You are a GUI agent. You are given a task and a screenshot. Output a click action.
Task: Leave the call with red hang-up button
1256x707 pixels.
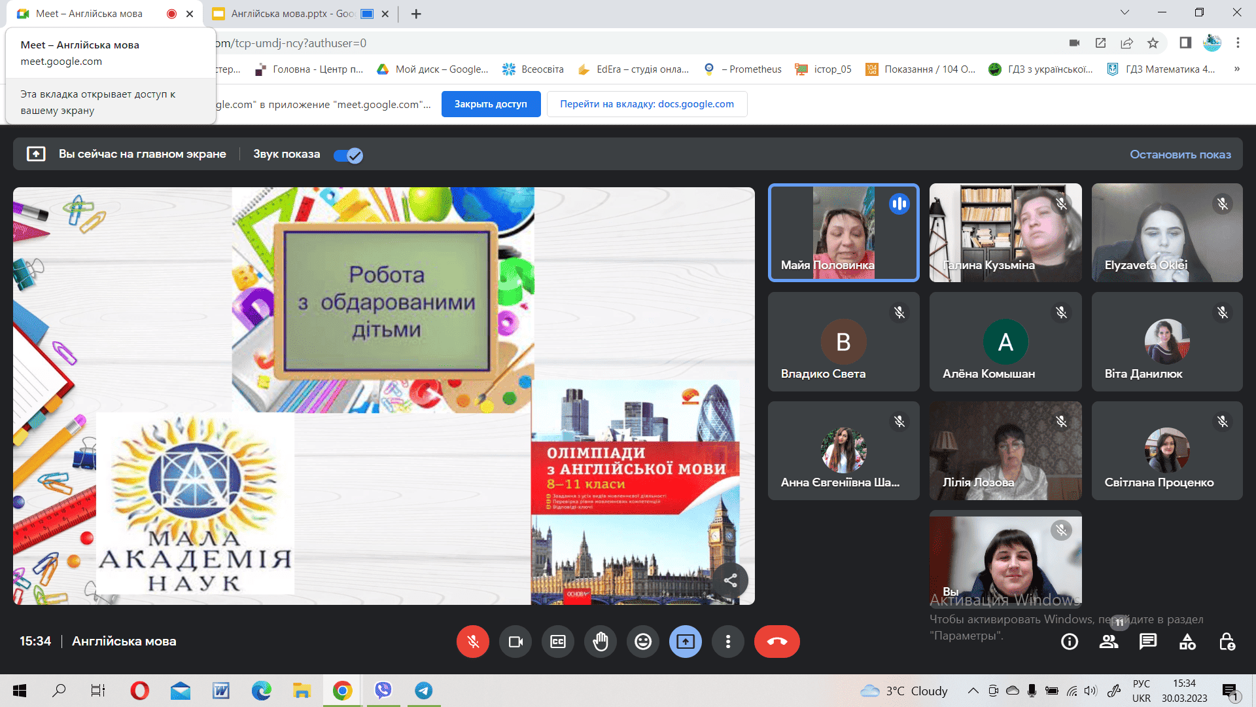(777, 642)
